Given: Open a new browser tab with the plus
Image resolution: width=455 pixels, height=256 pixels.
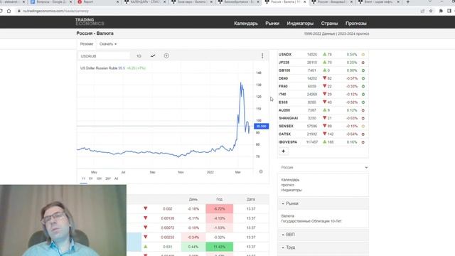Looking at the screenshot, I should 407,2.
